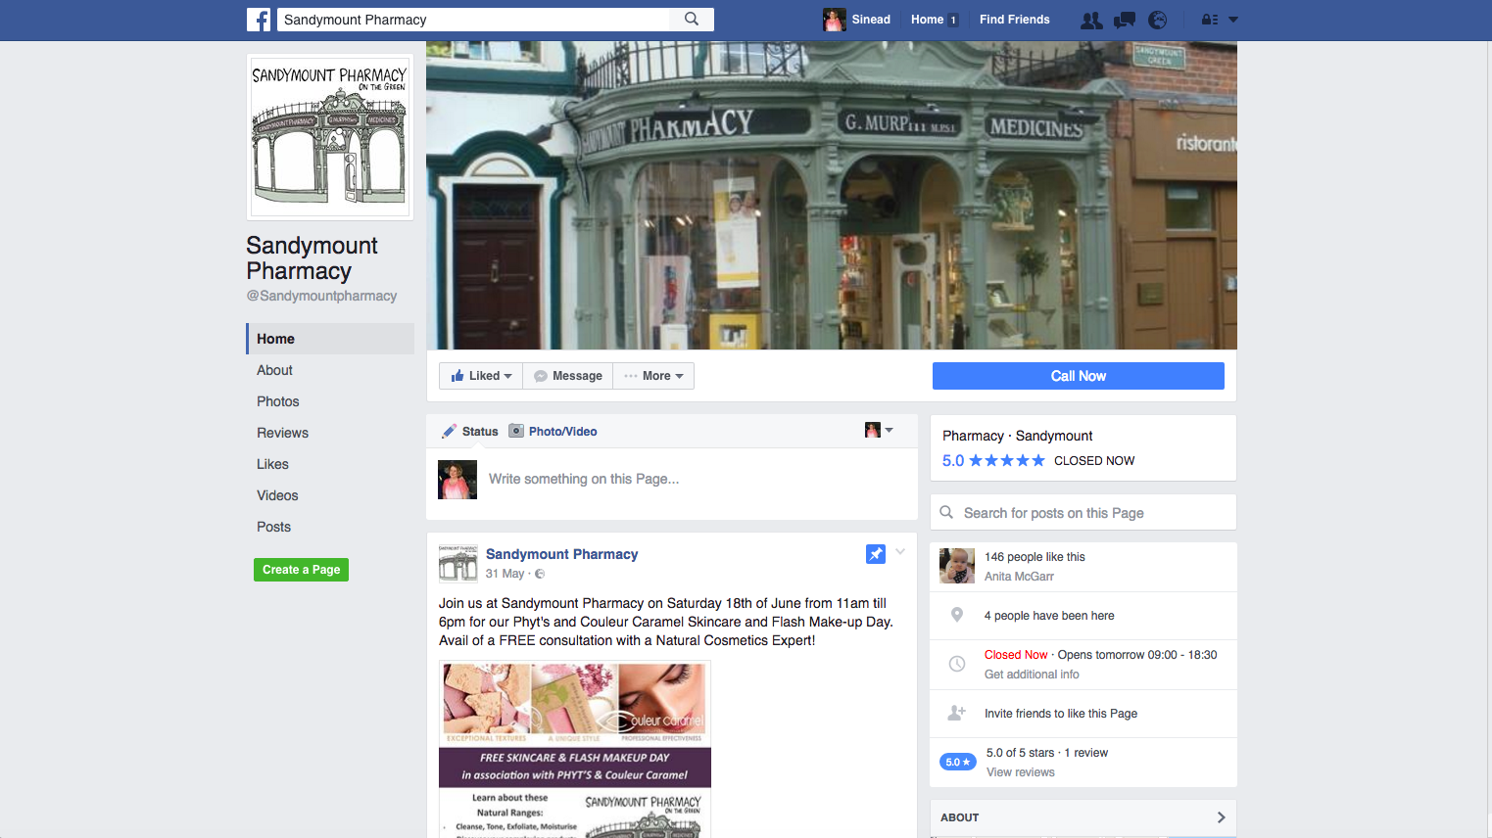Viewport: 1492px width, 838px height.
Task: Click the opening hours clock icon
Action: (957, 664)
